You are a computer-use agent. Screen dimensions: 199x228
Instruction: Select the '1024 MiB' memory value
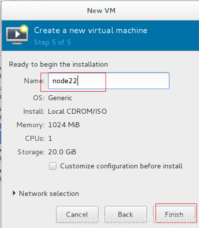coord(64,125)
